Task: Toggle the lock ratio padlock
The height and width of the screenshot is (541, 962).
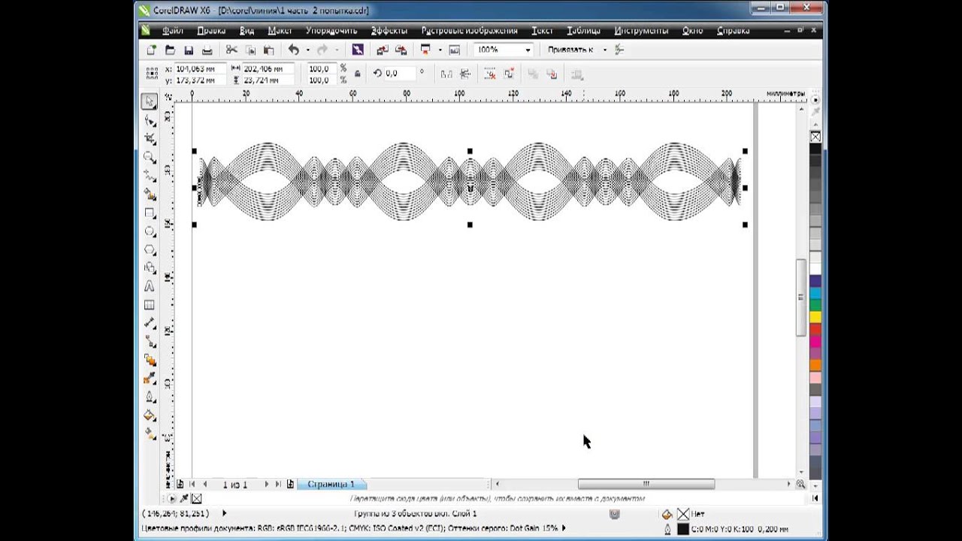Action: [357, 74]
